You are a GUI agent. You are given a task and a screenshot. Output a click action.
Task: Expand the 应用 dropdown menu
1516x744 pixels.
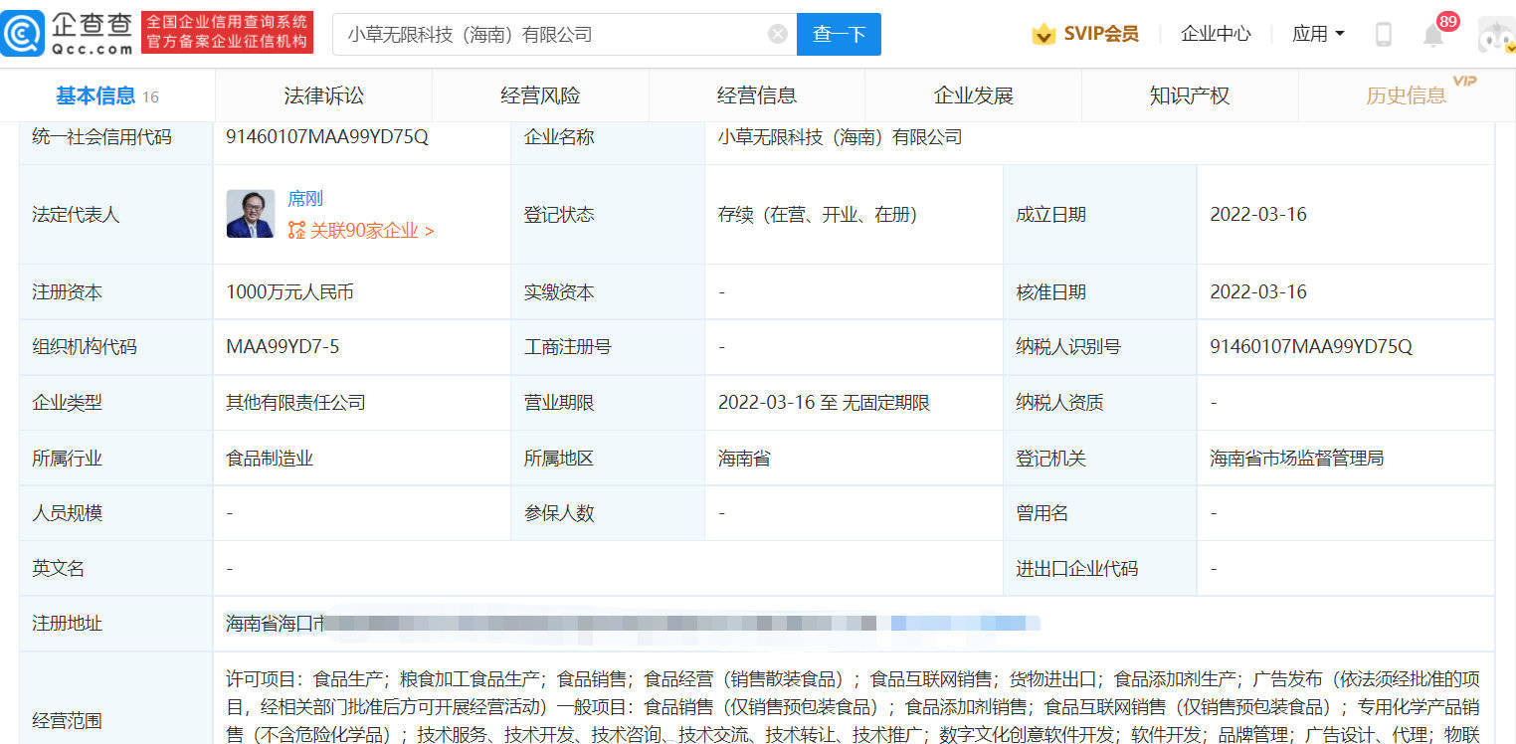pyautogui.click(x=1318, y=34)
